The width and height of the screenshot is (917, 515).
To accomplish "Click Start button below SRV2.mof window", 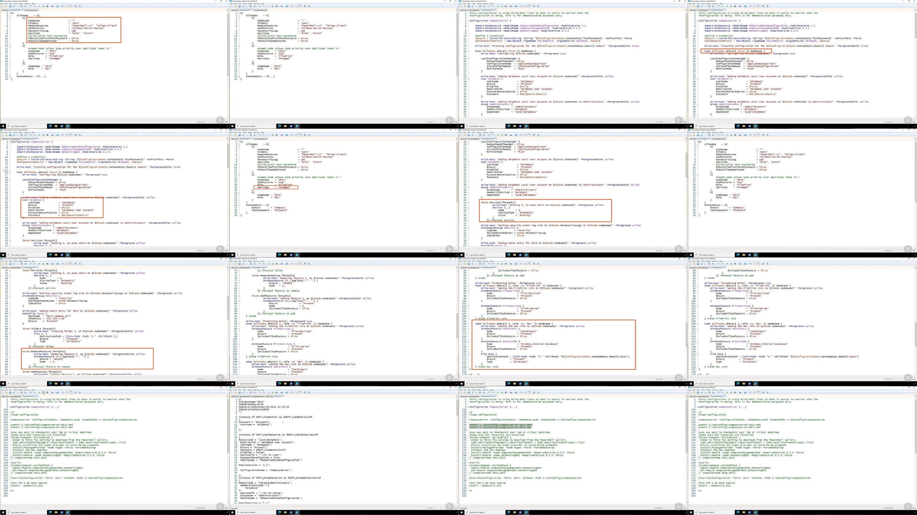I will point(232,512).
